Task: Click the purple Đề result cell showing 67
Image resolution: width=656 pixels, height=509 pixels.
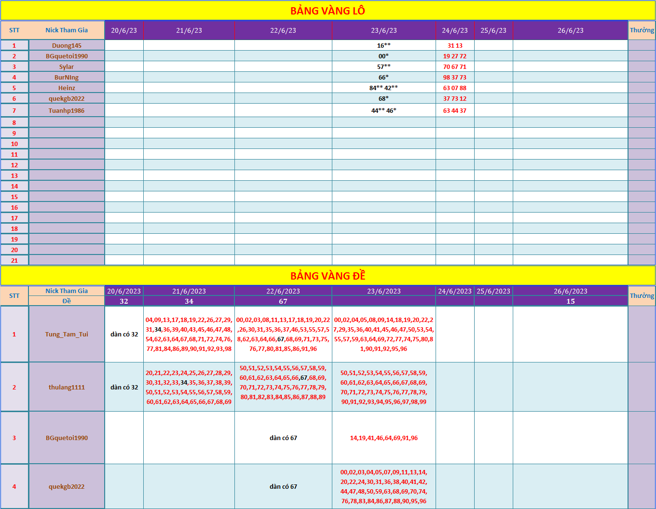Action: (283, 301)
